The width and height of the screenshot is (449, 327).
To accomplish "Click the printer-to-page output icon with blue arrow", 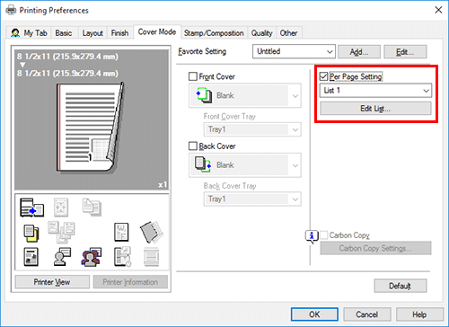I will click(31, 208).
